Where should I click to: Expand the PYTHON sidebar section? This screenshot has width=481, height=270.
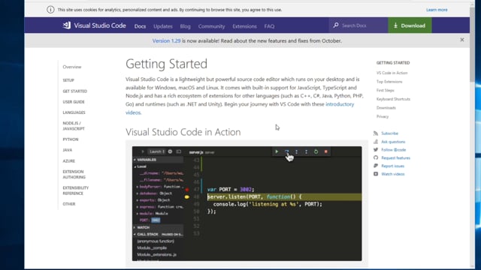(71, 139)
